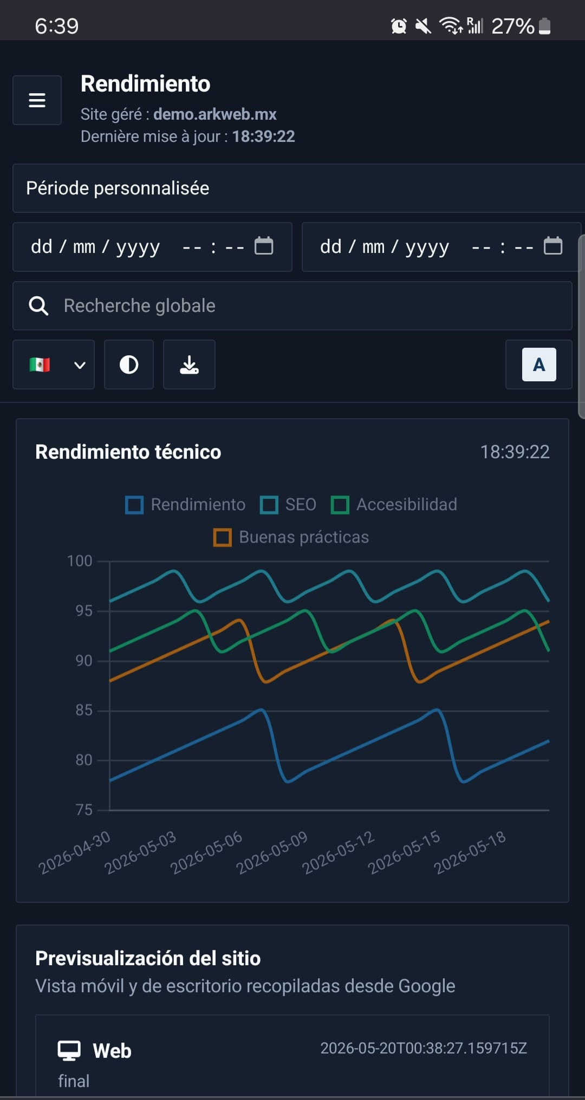Image resolution: width=585 pixels, height=1100 pixels.
Task: Click the battery 27% indicator
Action: [521, 26]
